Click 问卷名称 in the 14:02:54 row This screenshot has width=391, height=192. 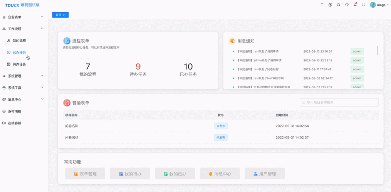tap(72, 126)
